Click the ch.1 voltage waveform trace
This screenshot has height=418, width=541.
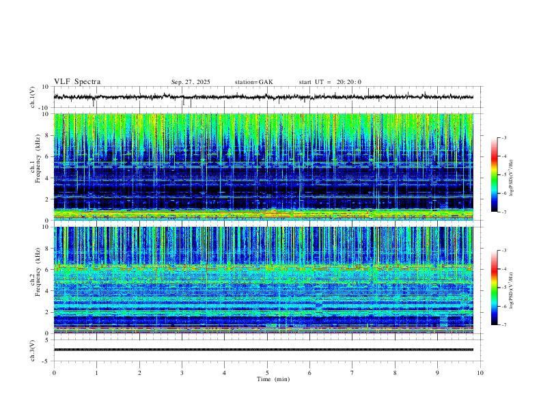click(263, 97)
